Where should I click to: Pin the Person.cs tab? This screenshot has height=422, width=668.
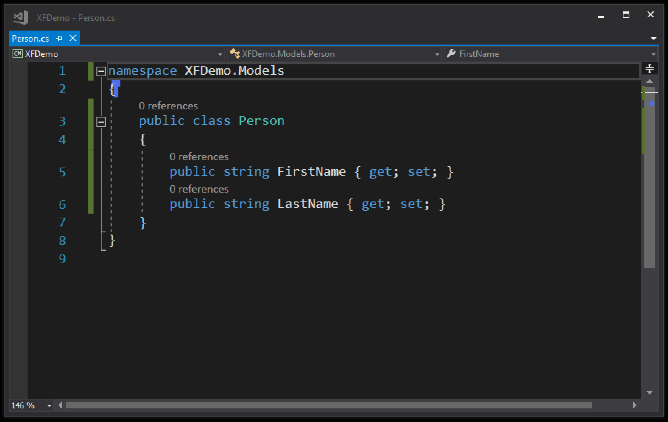coord(59,38)
